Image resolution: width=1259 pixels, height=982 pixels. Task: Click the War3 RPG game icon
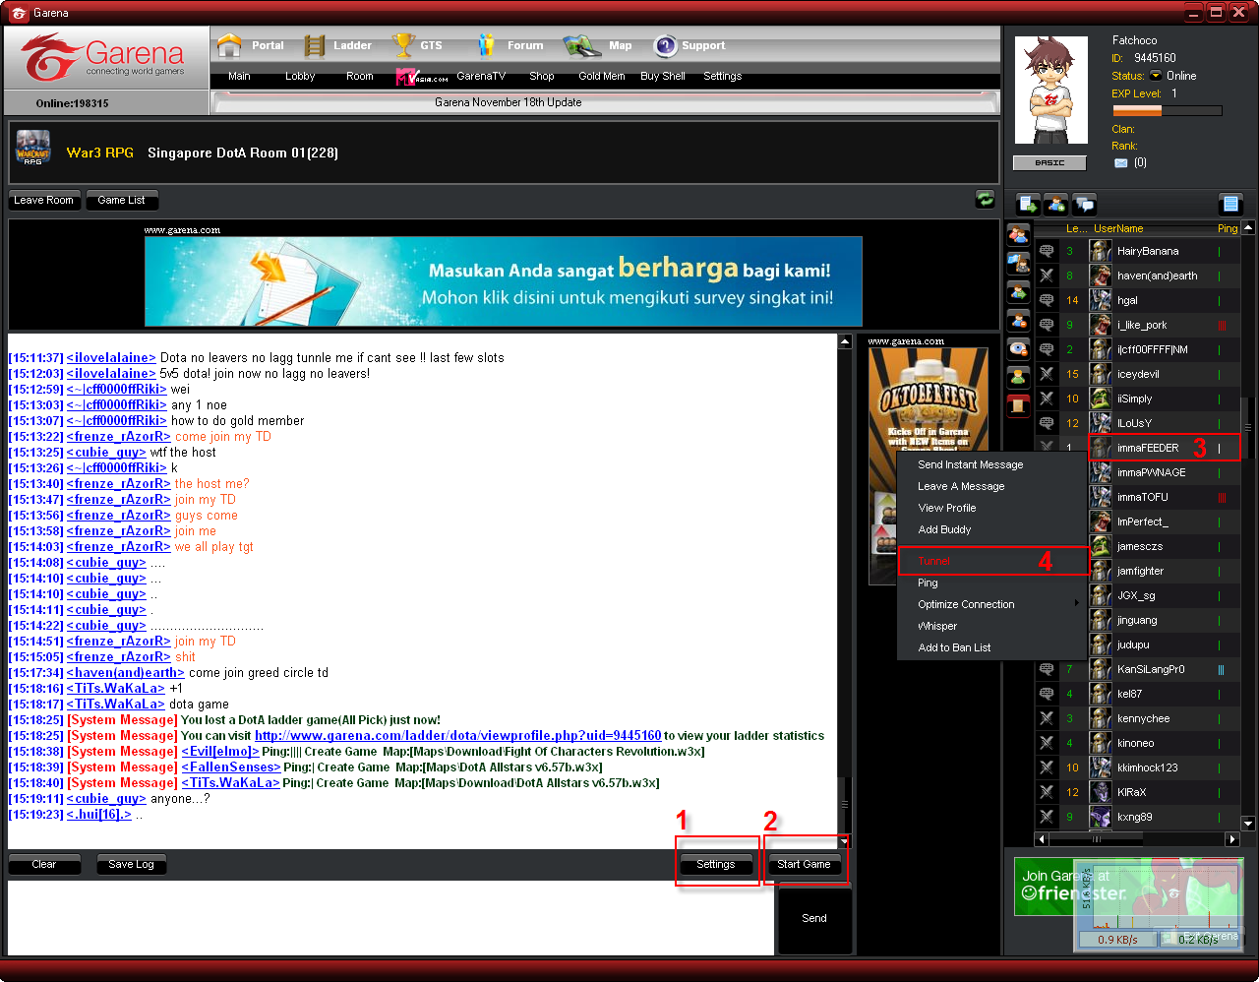(x=33, y=148)
